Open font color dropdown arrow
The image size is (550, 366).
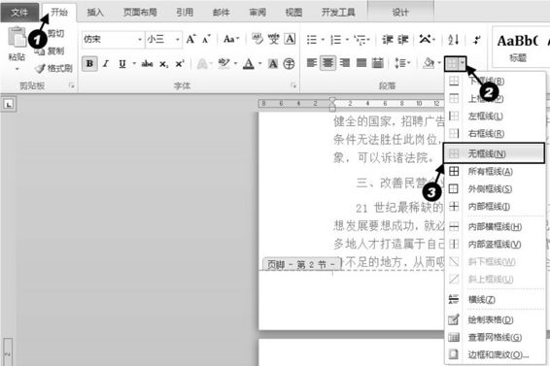(260, 64)
